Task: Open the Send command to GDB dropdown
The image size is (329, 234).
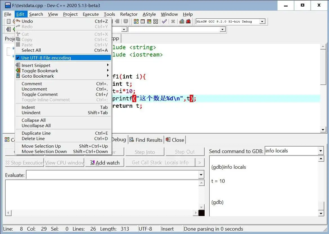Action: 321,151
